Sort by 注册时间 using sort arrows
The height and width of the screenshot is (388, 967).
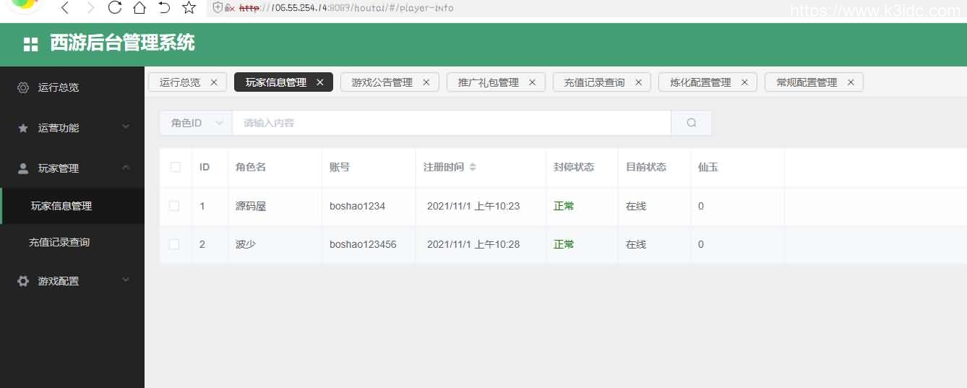[473, 167]
